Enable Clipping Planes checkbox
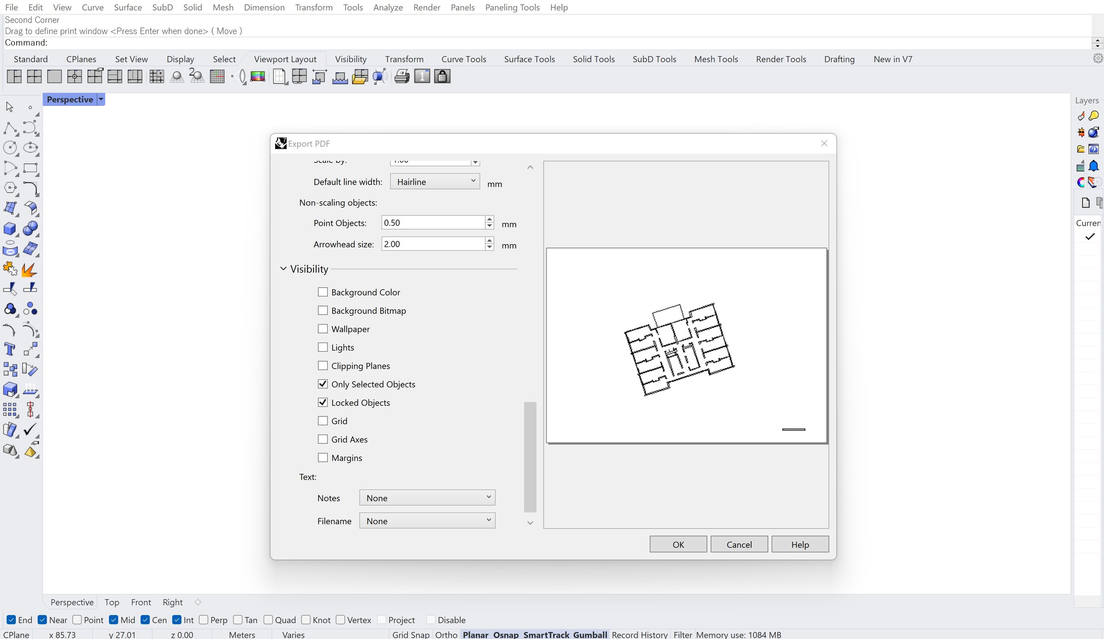 pos(323,366)
